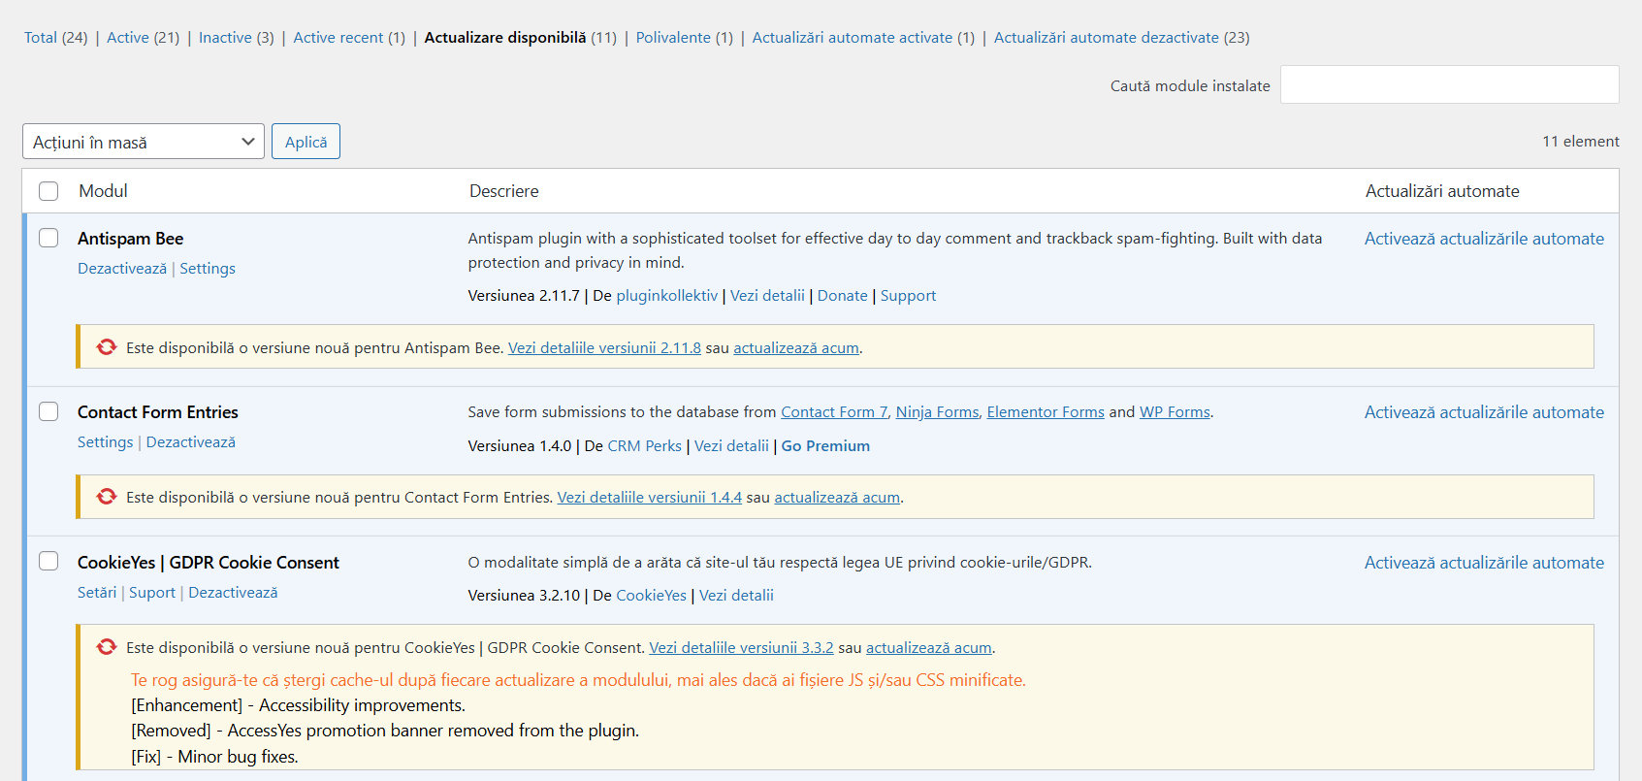Open CookieYes Setări link
Viewport: 1642px width, 781px height.
pos(97,593)
